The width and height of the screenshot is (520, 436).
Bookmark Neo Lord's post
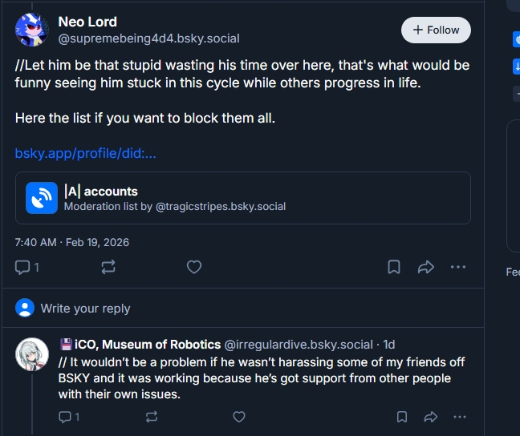(x=394, y=267)
